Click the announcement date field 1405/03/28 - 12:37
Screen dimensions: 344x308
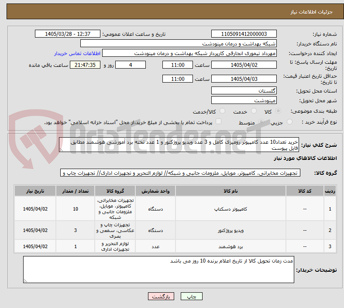[x=68, y=34]
